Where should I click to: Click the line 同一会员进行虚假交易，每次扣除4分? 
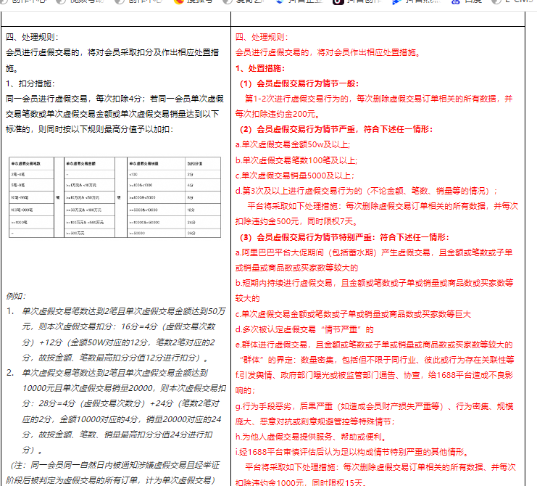(x=115, y=99)
